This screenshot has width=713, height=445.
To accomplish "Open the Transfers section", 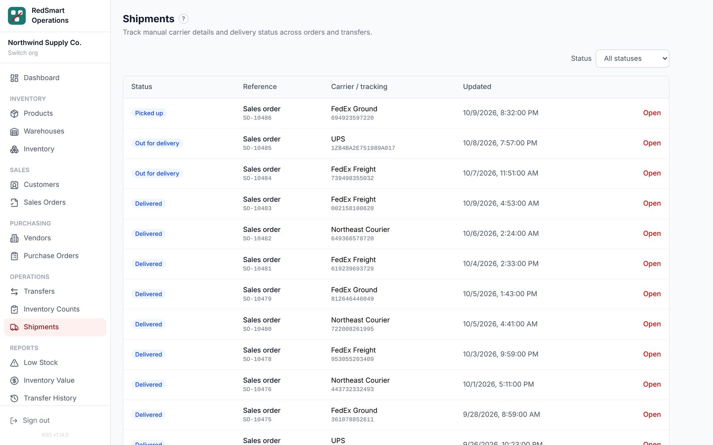I will tap(55, 291).
